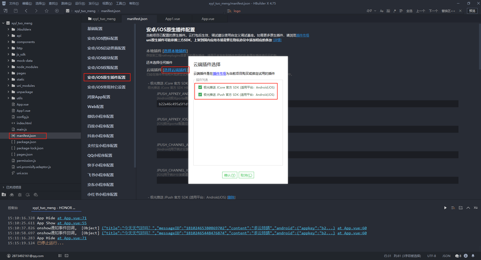Open the 详情 details link
Viewport: 481px width, 260px height.
[277, 40]
